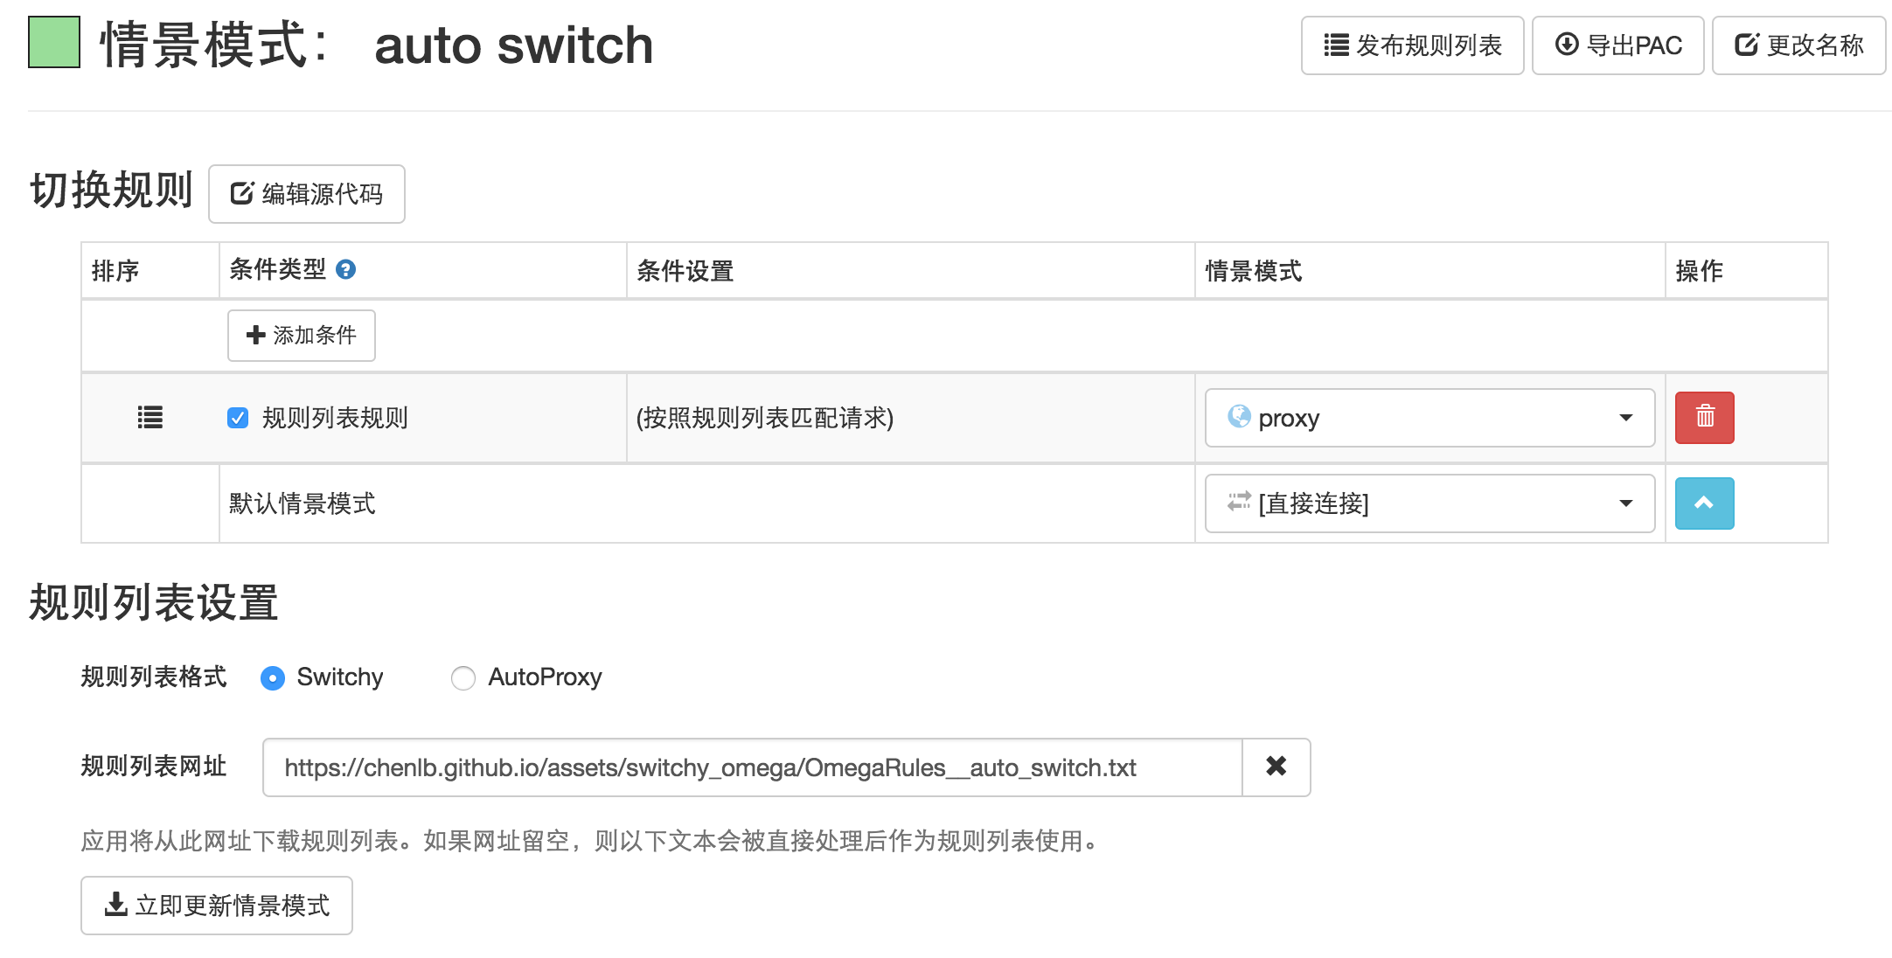Screen dimensions: 1892x958
Task: Click 立即更新情景模式 update button
Action: tap(217, 906)
